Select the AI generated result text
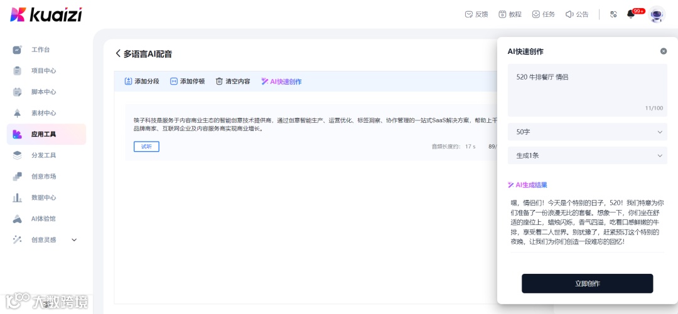678x314 pixels. 587,222
